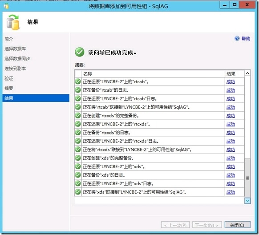Open 成功 link for 正在还原 LYNCBE-2 上的 xds
The width and height of the screenshot is (259, 235).
pyautogui.click(x=231, y=166)
